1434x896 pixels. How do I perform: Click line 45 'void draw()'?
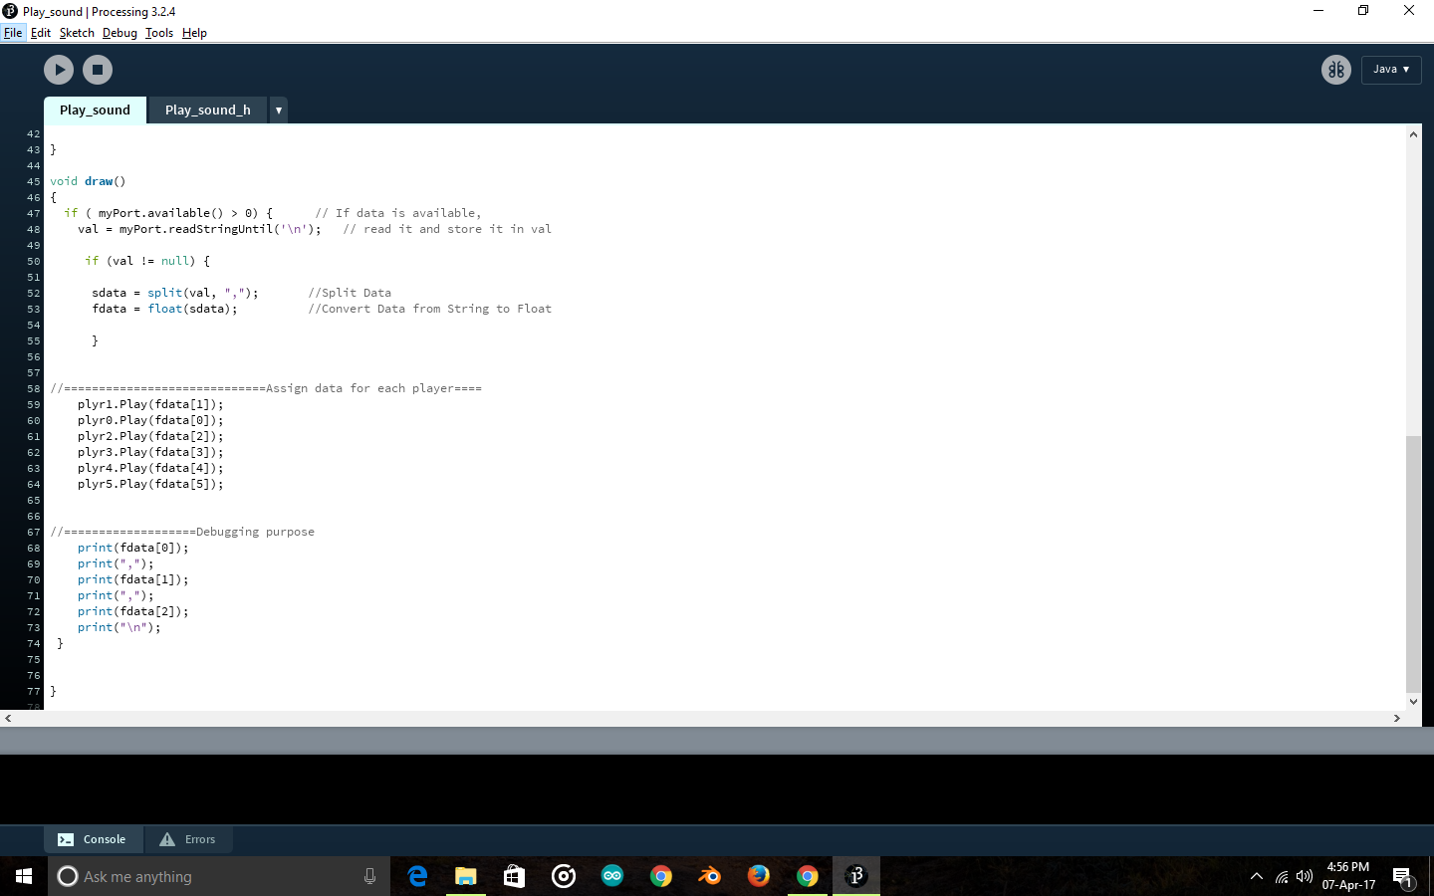88,181
